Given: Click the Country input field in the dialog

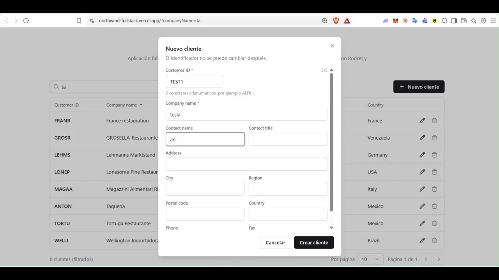Looking at the screenshot, I should (288, 214).
